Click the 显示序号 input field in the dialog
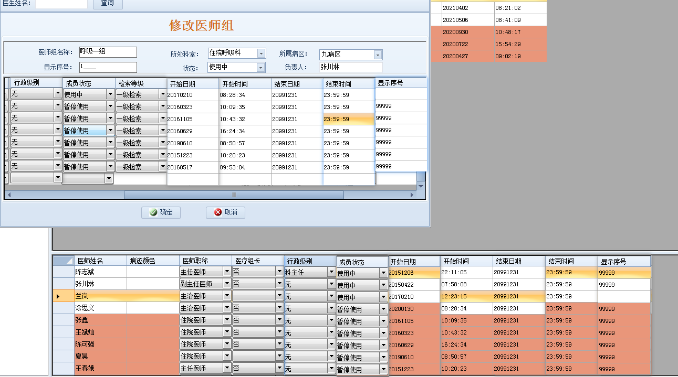This screenshot has width=678, height=377. click(x=108, y=67)
